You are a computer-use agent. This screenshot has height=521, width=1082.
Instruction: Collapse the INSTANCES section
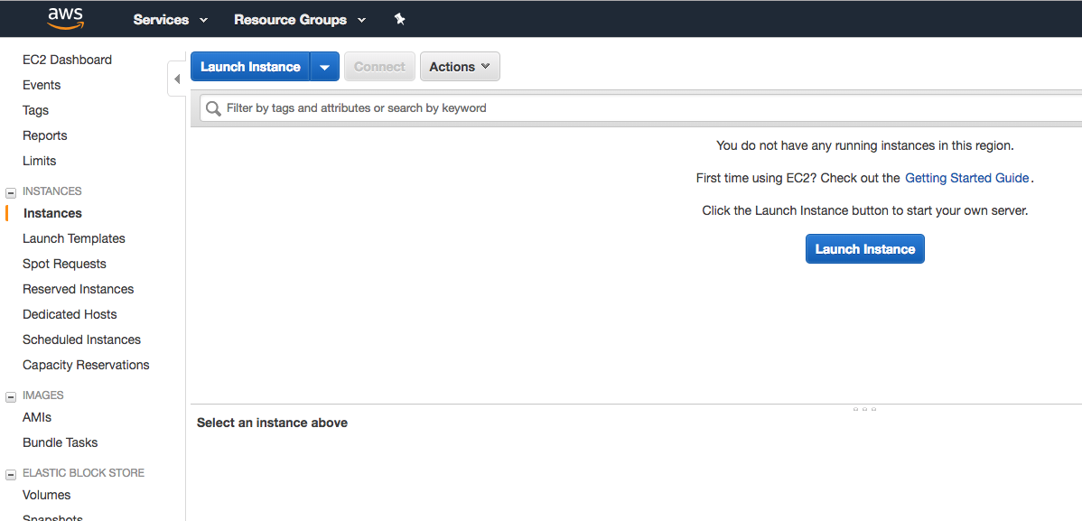coord(11,191)
